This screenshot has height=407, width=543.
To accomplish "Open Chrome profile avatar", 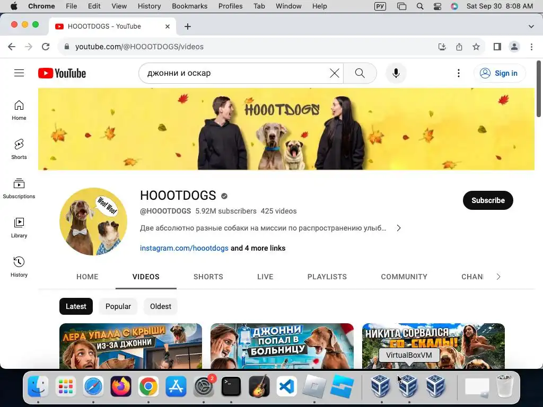I will [514, 47].
